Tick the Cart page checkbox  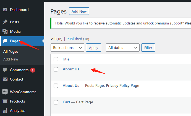56,102
